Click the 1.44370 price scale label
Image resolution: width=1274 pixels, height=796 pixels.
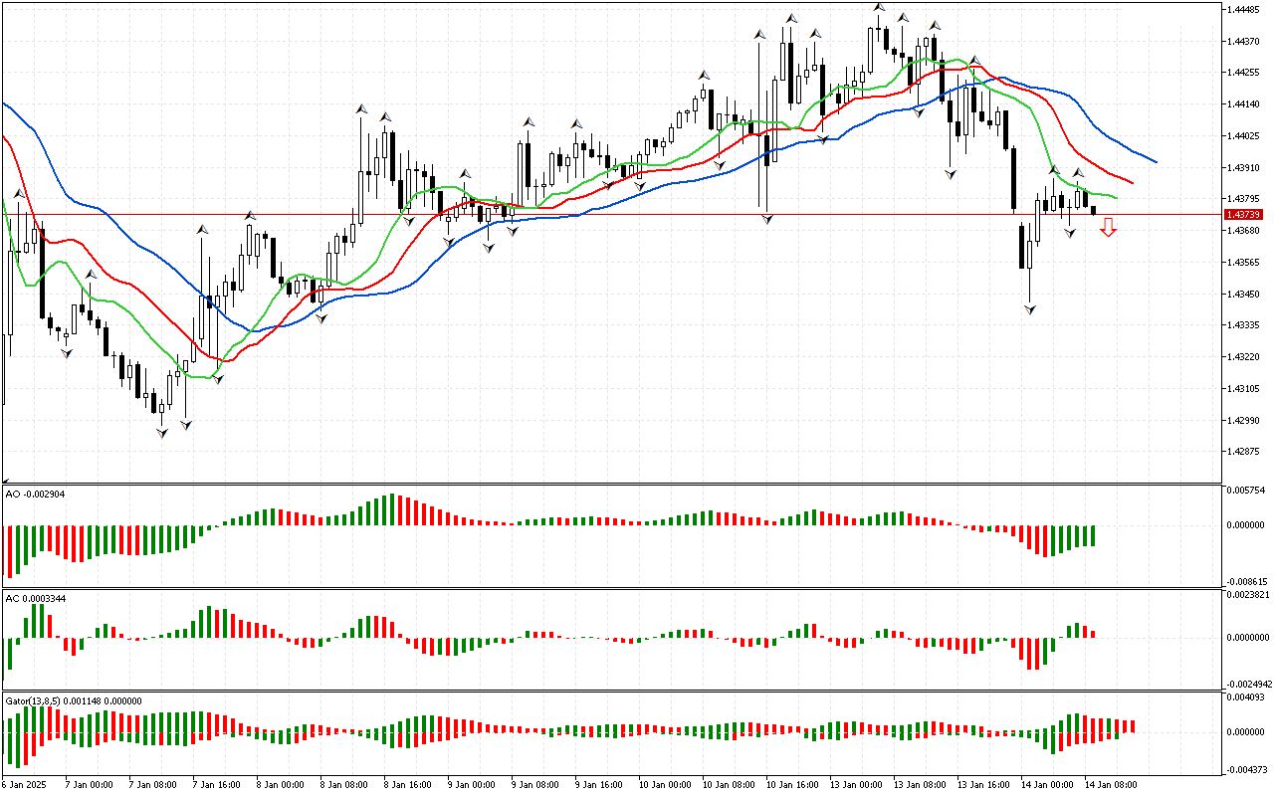pos(1244,41)
